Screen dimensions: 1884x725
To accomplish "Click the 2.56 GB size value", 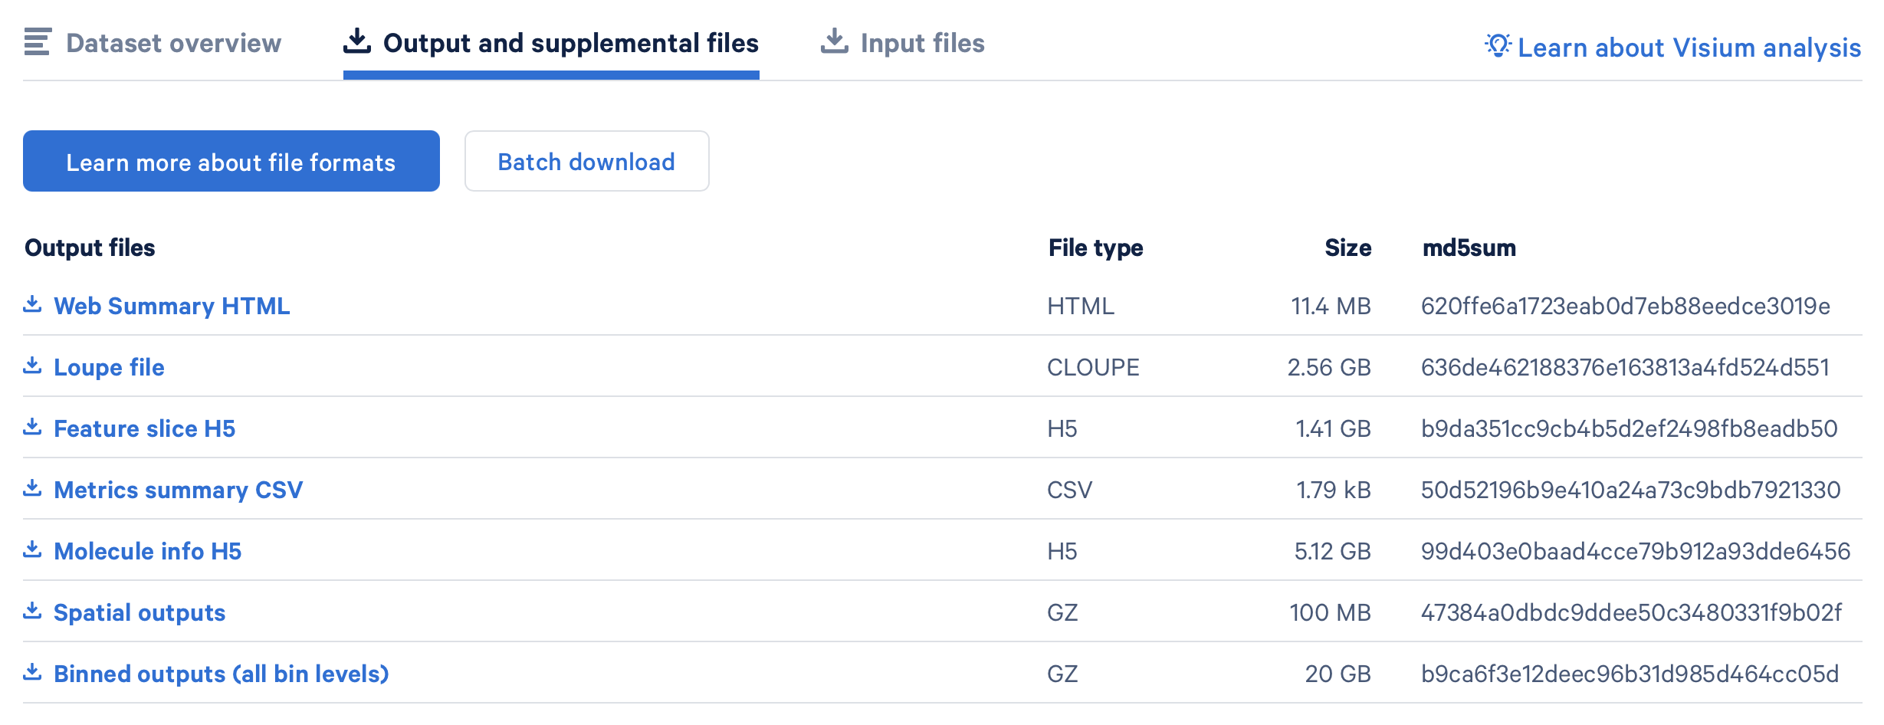I will pos(1330,367).
